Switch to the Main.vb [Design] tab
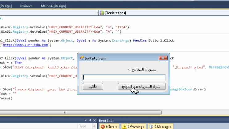 54,6
